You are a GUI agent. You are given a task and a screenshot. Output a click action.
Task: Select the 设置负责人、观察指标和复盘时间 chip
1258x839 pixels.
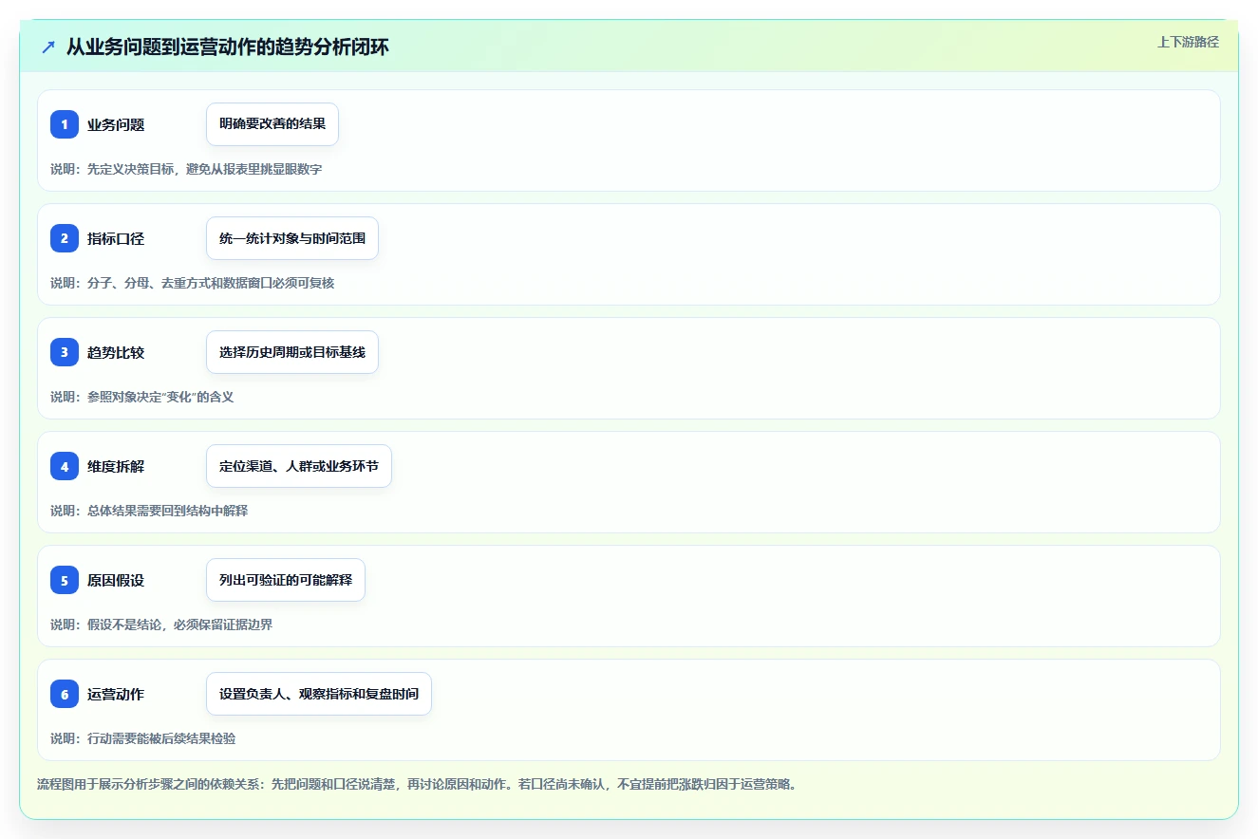pyautogui.click(x=319, y=694)
